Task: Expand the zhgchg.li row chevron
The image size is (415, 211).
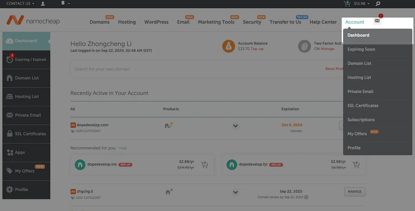Action: pyautogui.click(x=236, y=192)
